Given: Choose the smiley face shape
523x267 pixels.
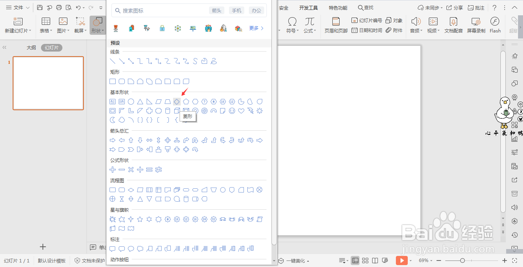Looking at the screenshot, I should tap(232, 111).
